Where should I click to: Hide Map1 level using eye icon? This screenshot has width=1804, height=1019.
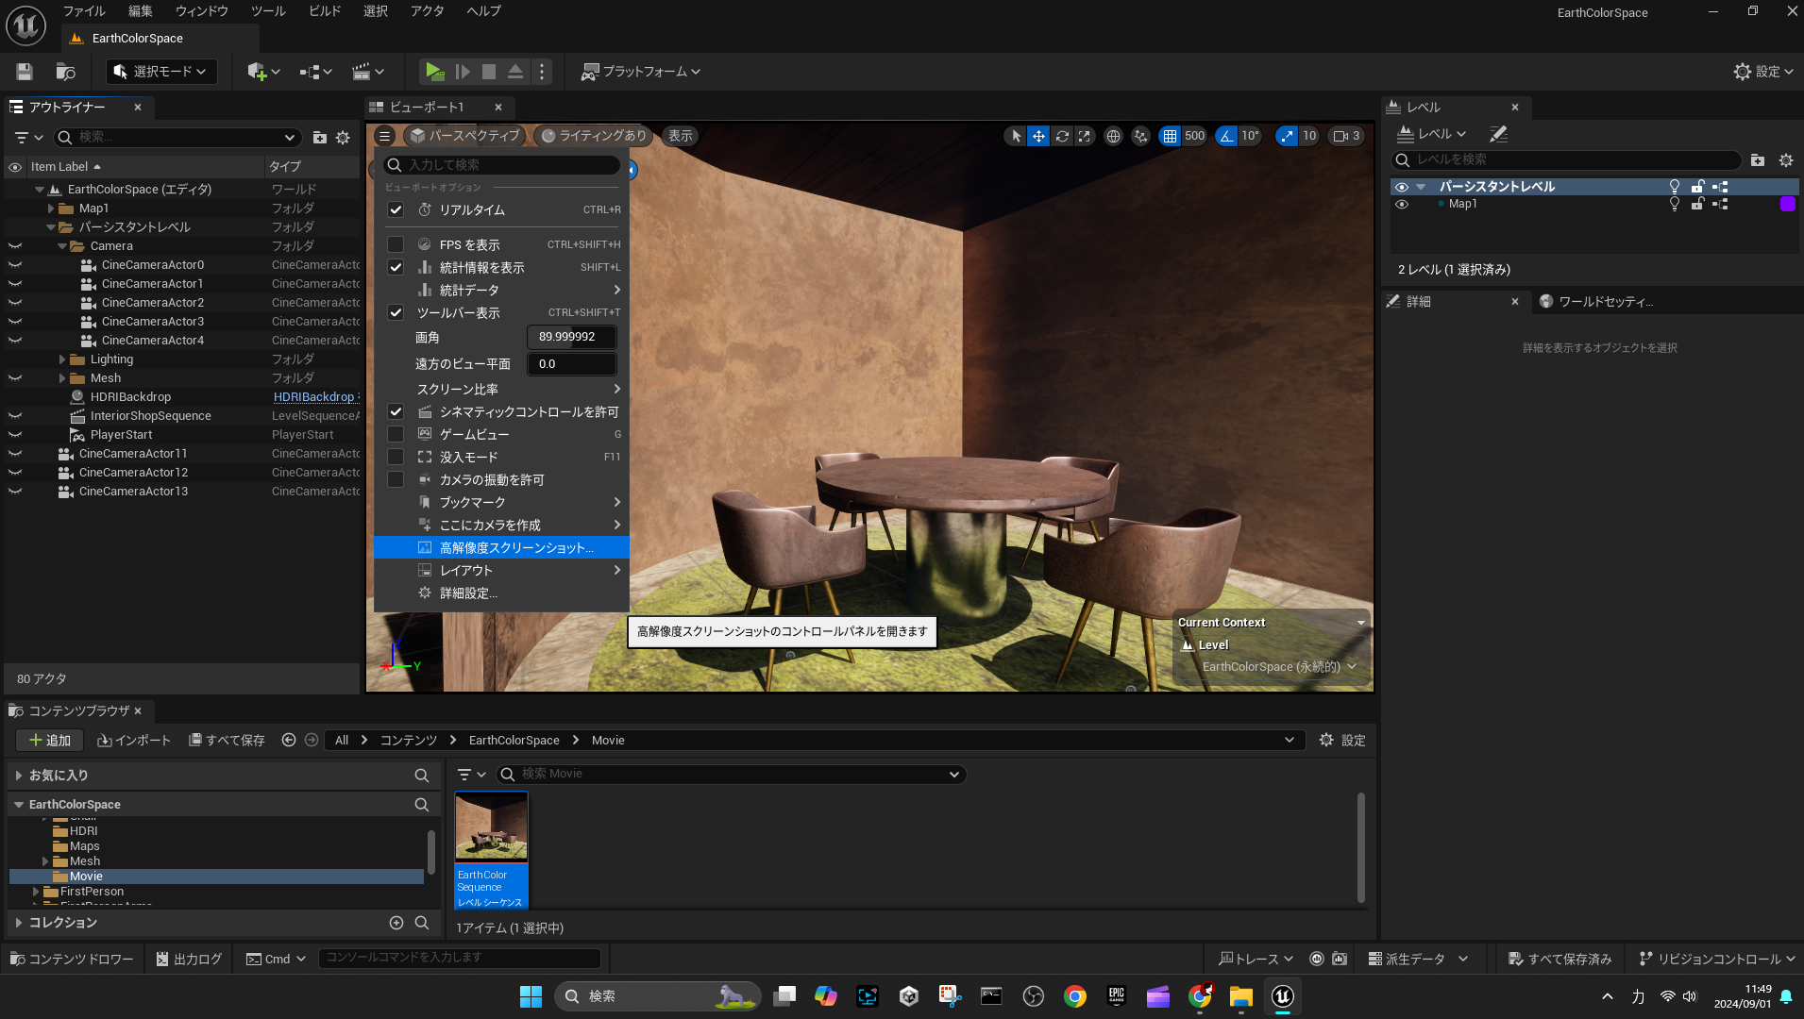coord(1402,204)
